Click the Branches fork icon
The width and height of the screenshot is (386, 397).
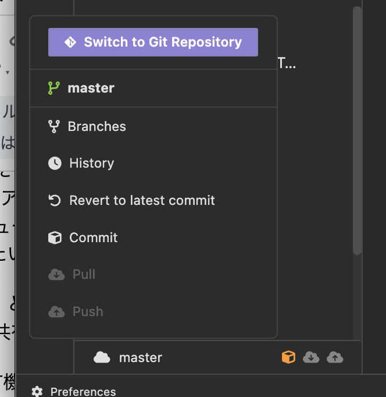coord(54,126)
